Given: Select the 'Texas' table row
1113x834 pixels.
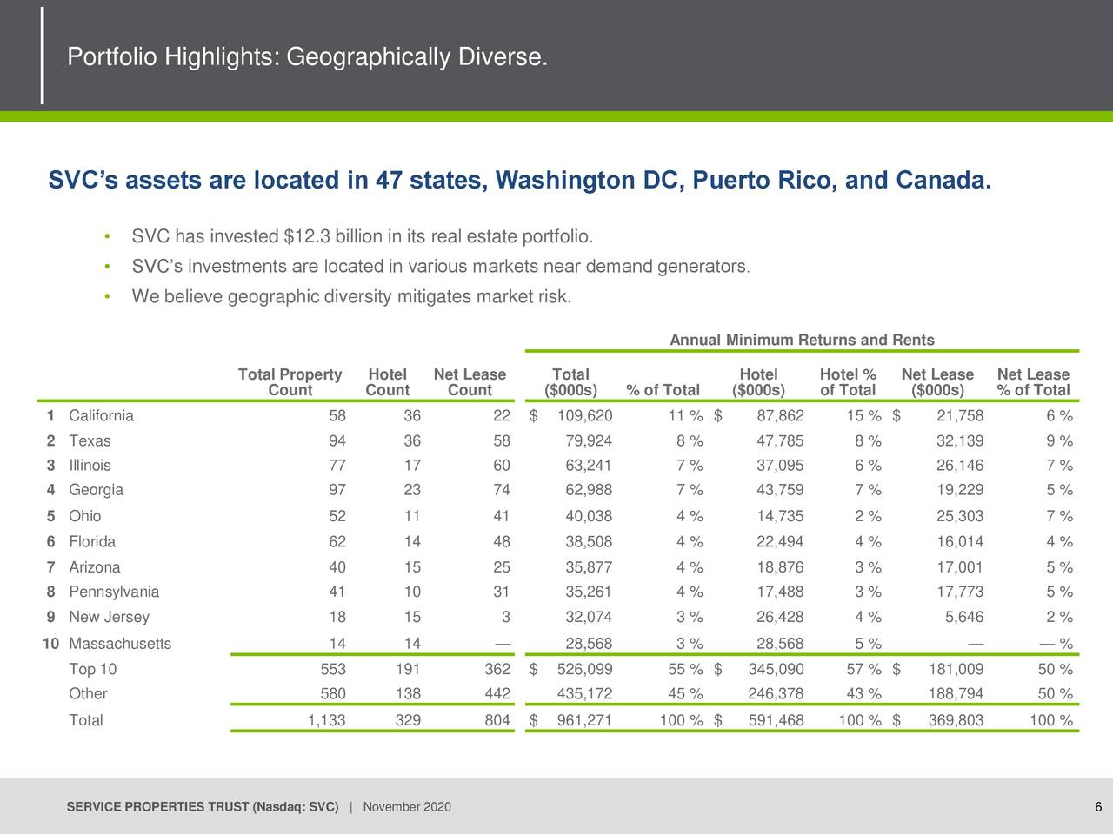Looking at the screenshot, I should click(x=90, y=440).
